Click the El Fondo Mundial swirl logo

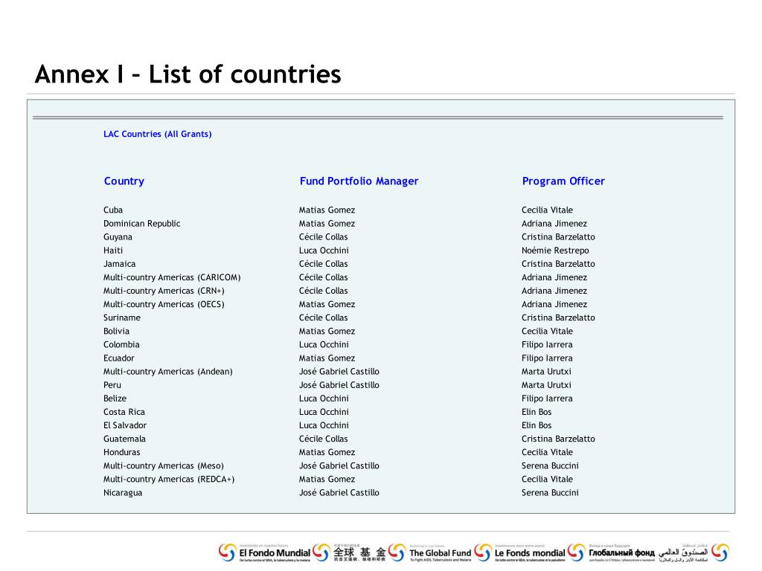click(x=227, y=552)
